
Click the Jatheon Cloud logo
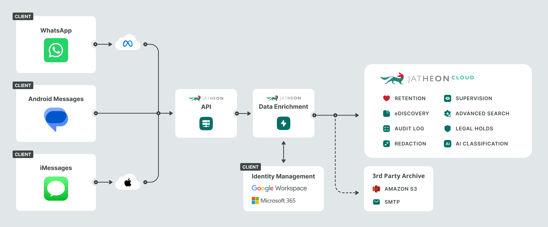click(x=427, y=78)
